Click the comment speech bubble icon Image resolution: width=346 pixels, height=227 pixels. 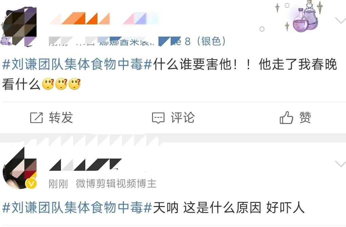point(158,118)
